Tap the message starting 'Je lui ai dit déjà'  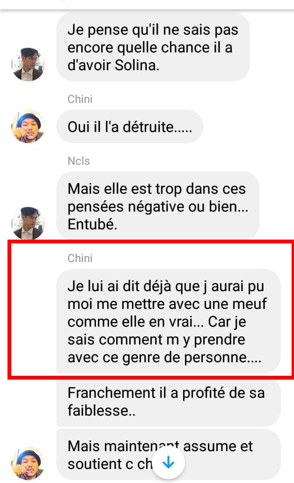pyautogui.click(x=168, y=321)
